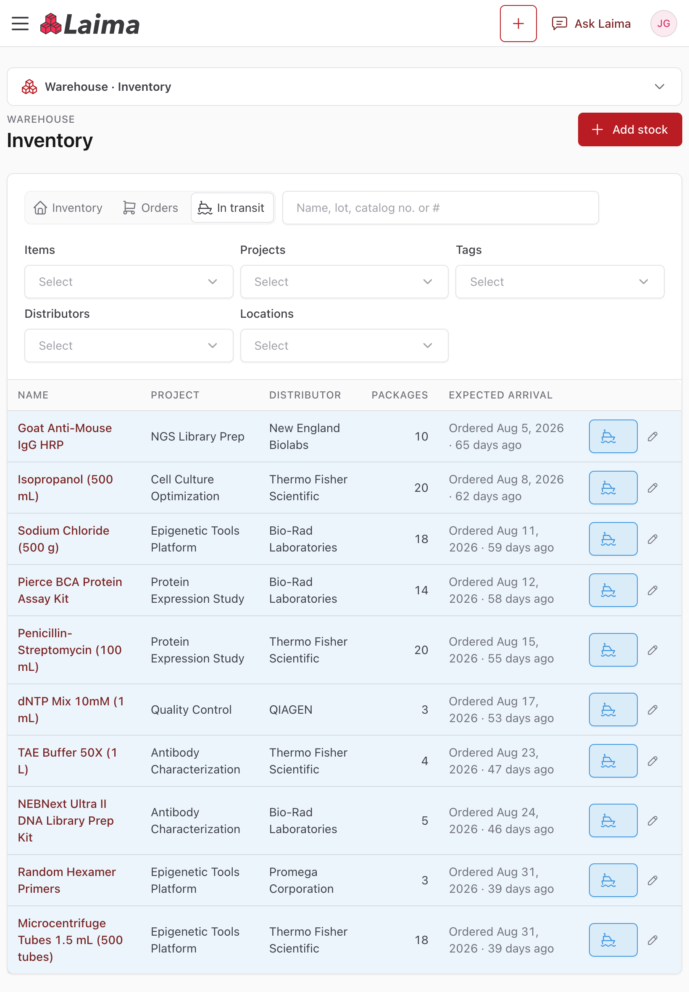Open the Locations filter dropdown
This screenshot has height=992, width=689.
(344, 346)
